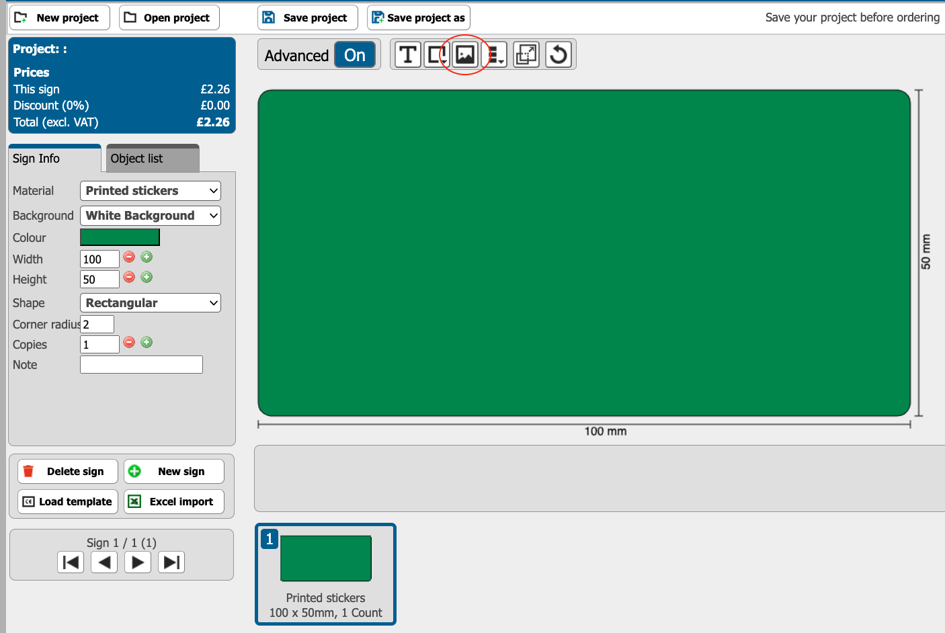The image size is (945, 633).
Task: Click the insert image icon
Action: coord(465,55)
